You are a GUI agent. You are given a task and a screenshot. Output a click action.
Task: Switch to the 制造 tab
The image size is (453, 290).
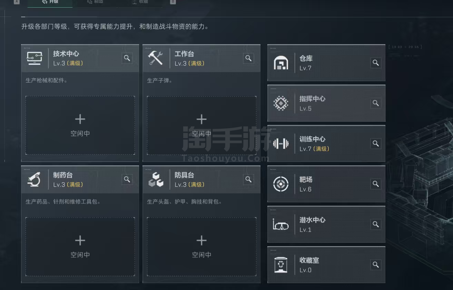(x=95, y=2)
